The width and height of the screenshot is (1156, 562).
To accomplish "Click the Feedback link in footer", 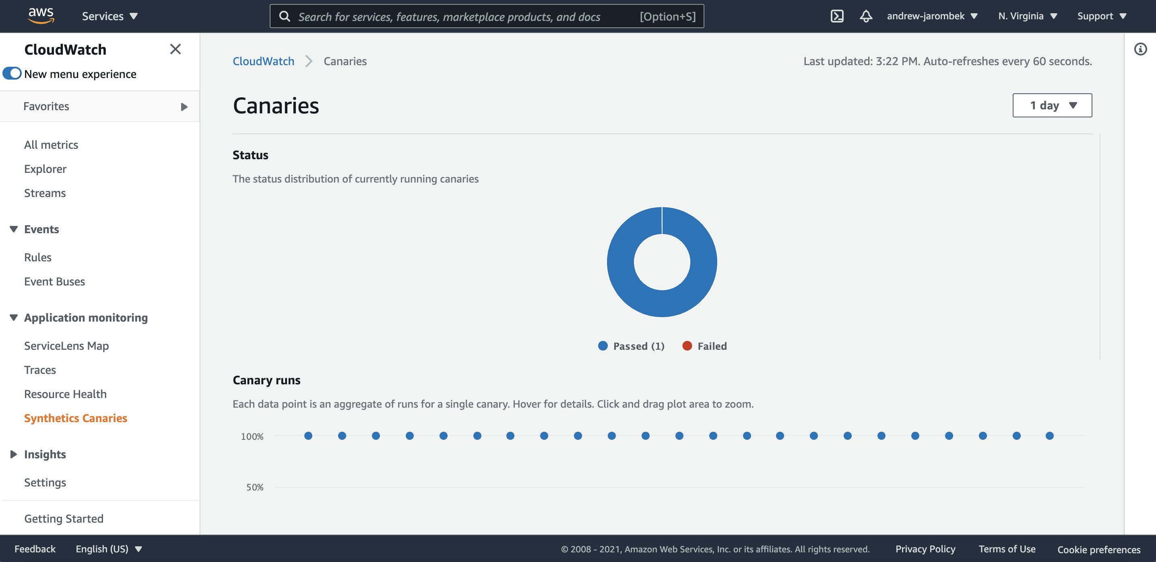I will 35,549.
